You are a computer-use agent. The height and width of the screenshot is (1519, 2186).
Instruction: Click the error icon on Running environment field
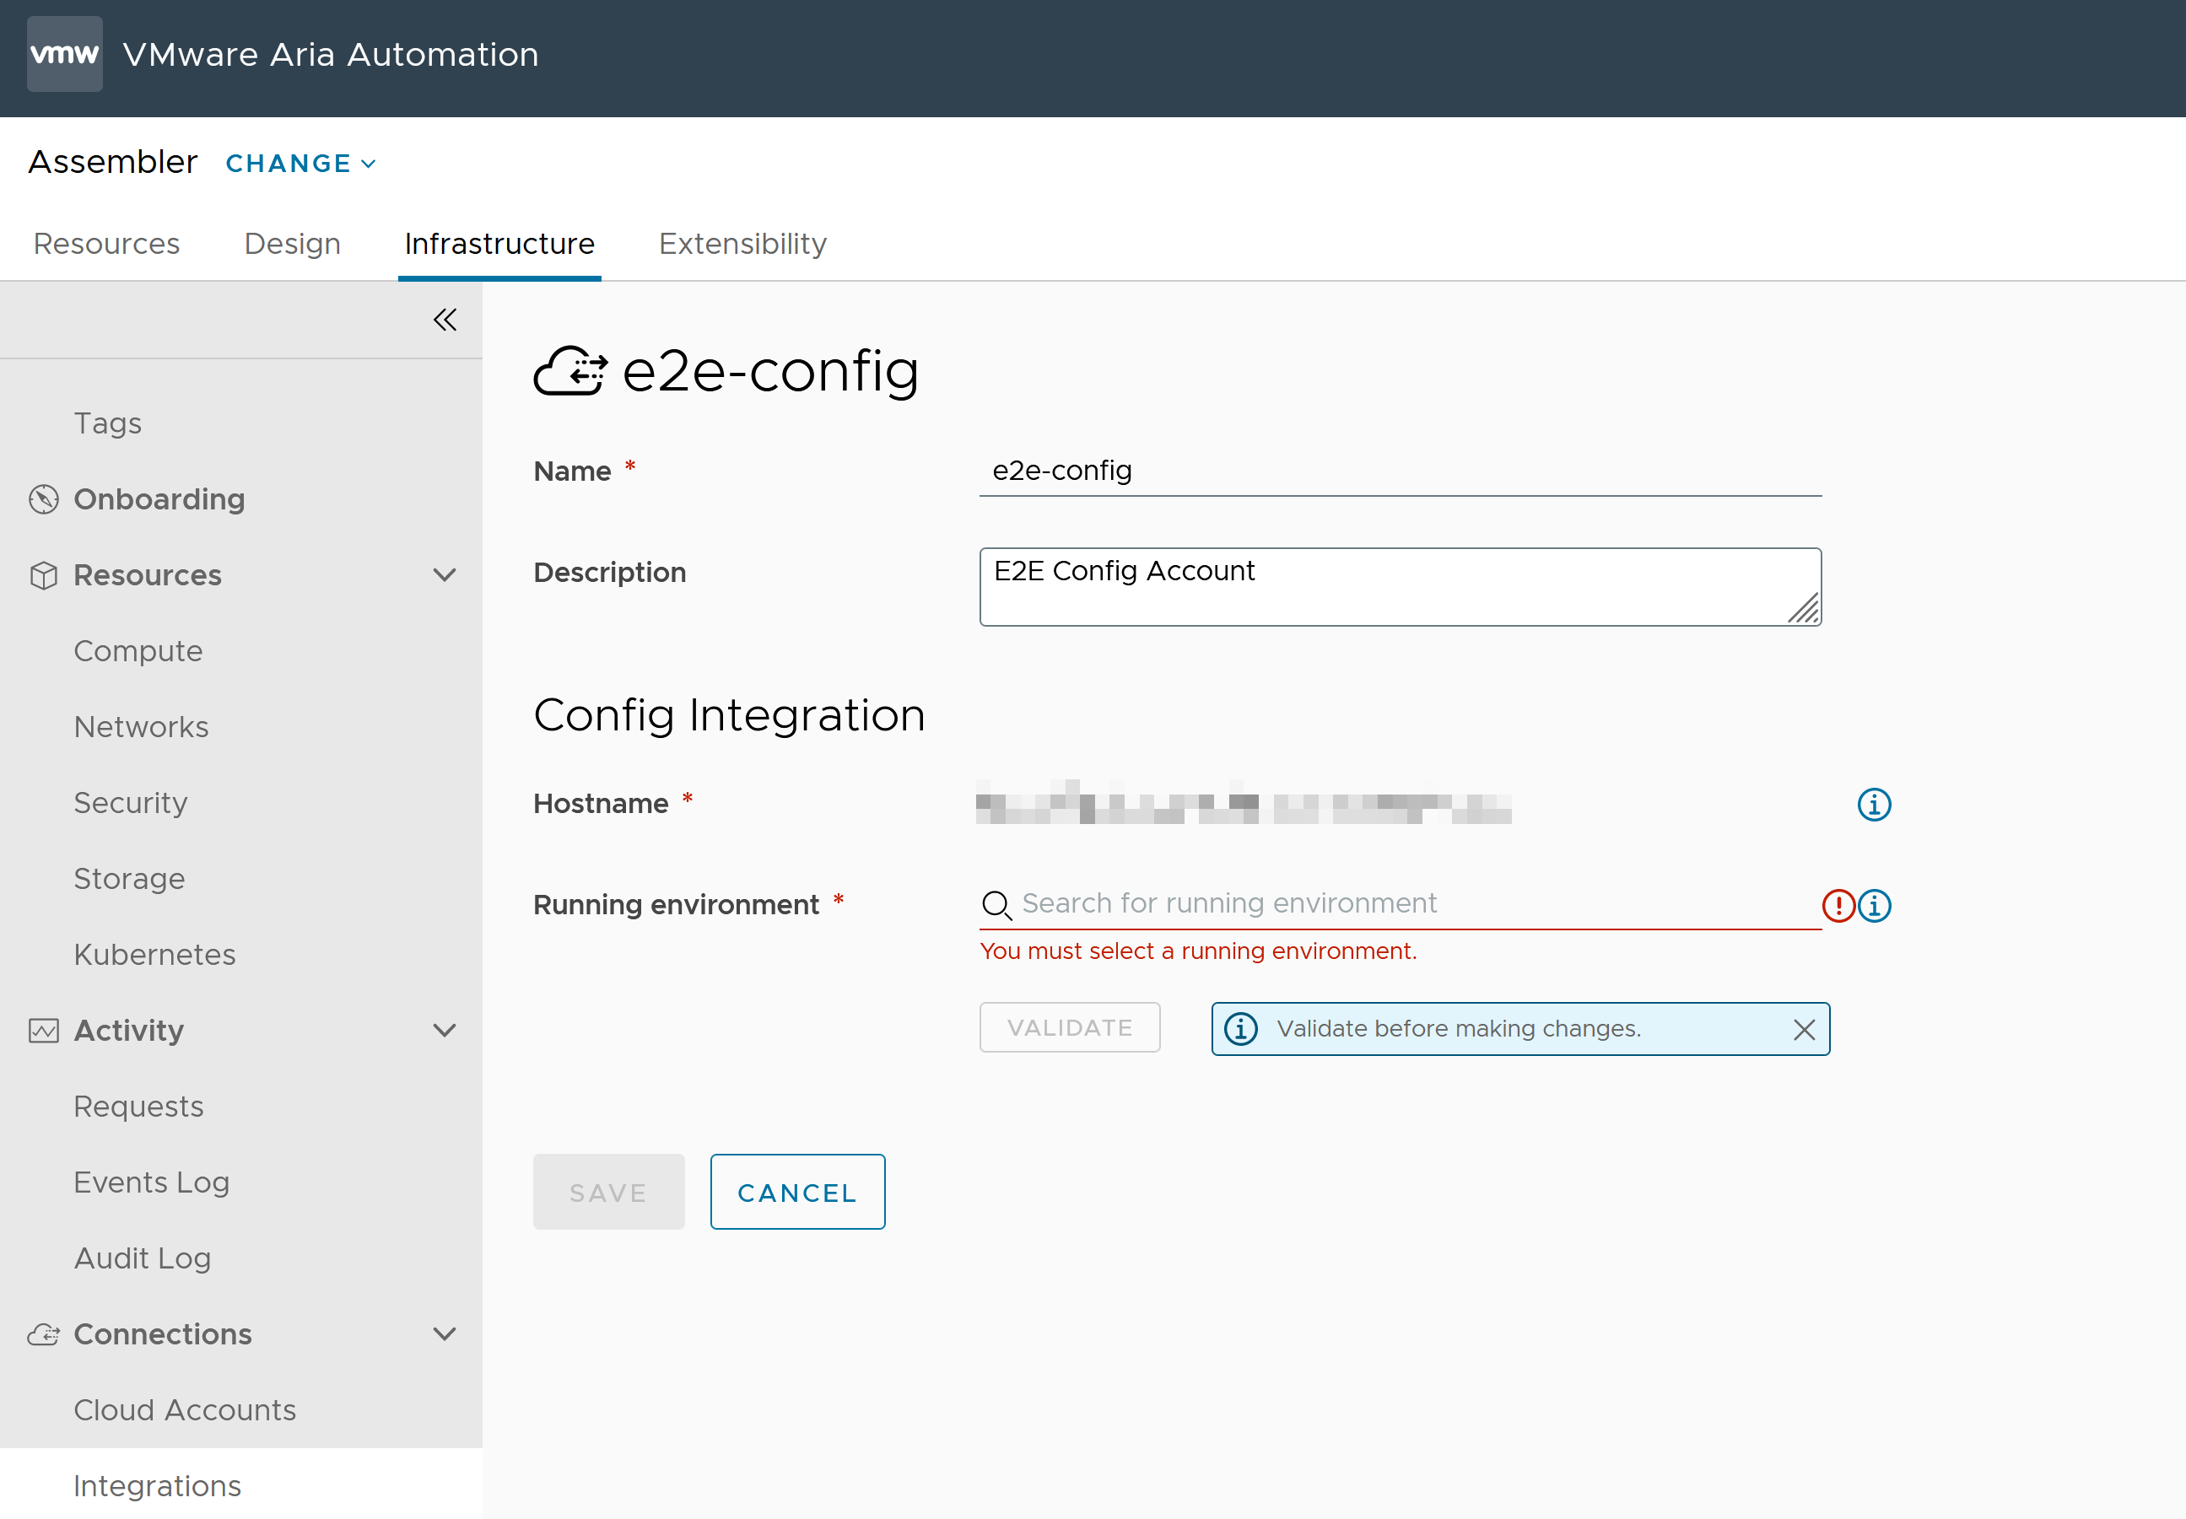(1839, 903)
